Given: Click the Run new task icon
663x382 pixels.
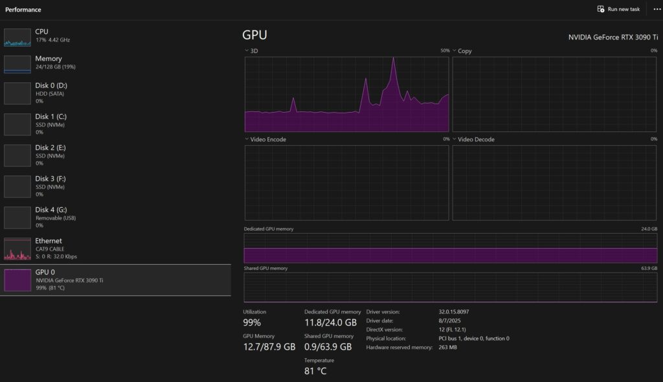Looking at the screenshot, I should point(600,9).
